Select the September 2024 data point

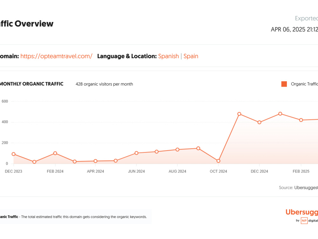coord(198,148)
